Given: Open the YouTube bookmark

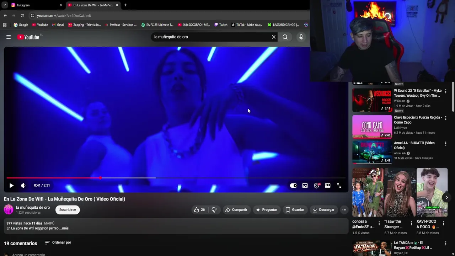Looking at the screenshot, I should tap(40, 25).
